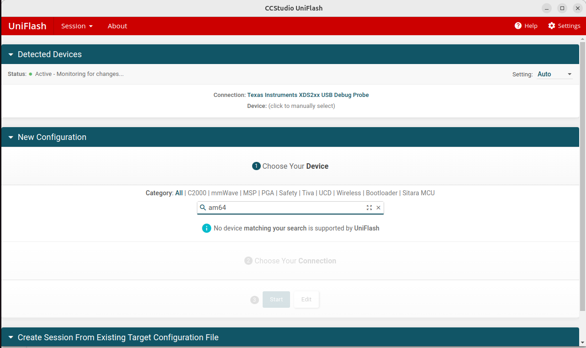The width and height of the screenshot is (586, 348).
Task: Filter devices by UCD category
Action: [325, 193]
